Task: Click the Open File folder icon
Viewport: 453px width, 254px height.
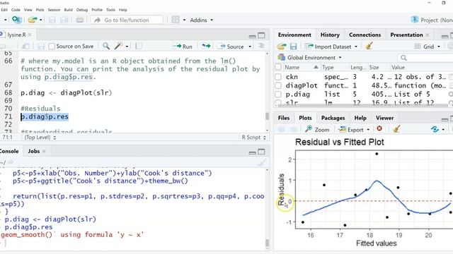Action: [33, 20]
